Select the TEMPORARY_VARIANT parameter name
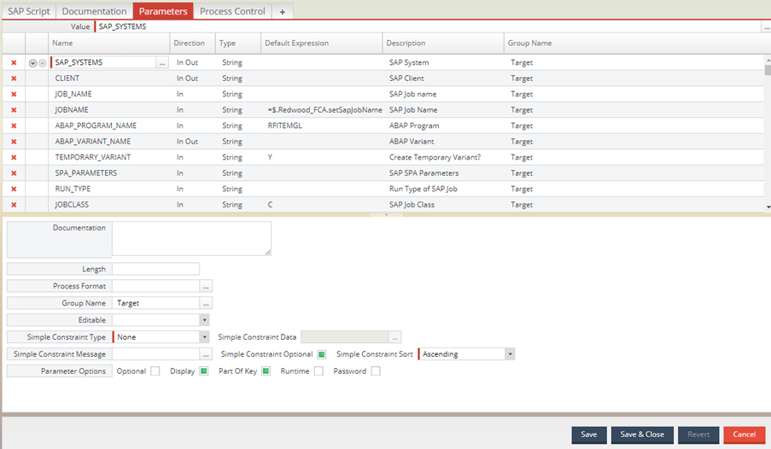Viewport: 771px width, 449px height. point(93,157)
